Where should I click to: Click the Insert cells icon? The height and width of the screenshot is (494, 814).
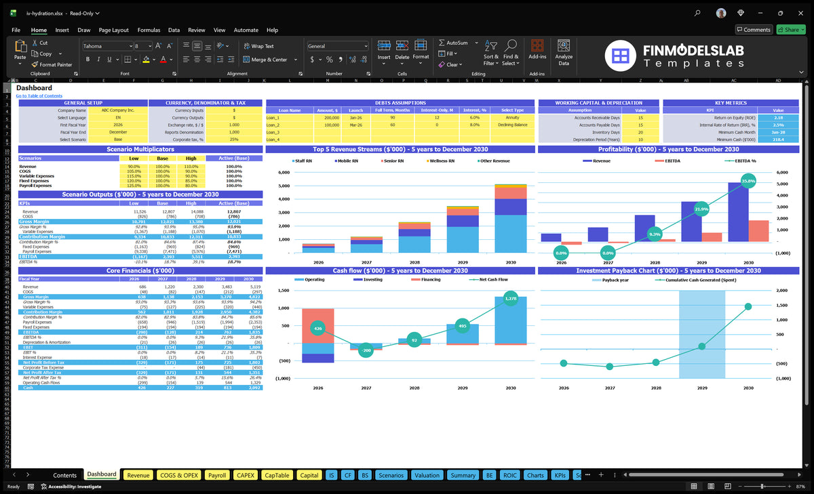tap(384, 45)
